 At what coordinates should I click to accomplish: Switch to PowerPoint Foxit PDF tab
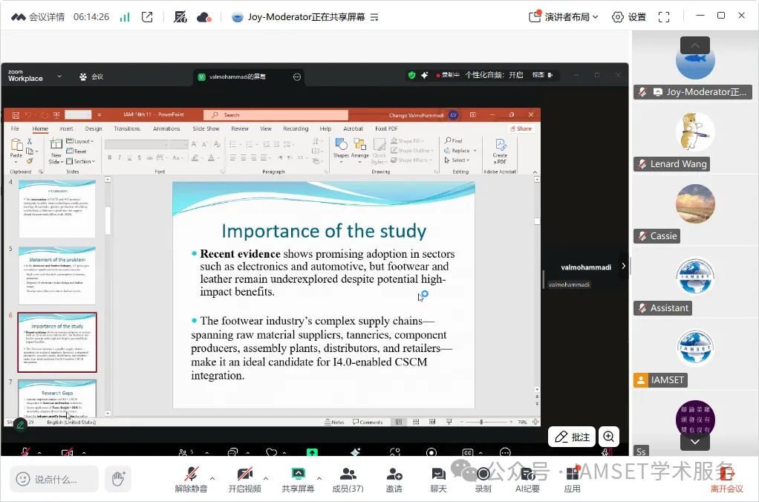pyautogui.click(x=386, y=128)
